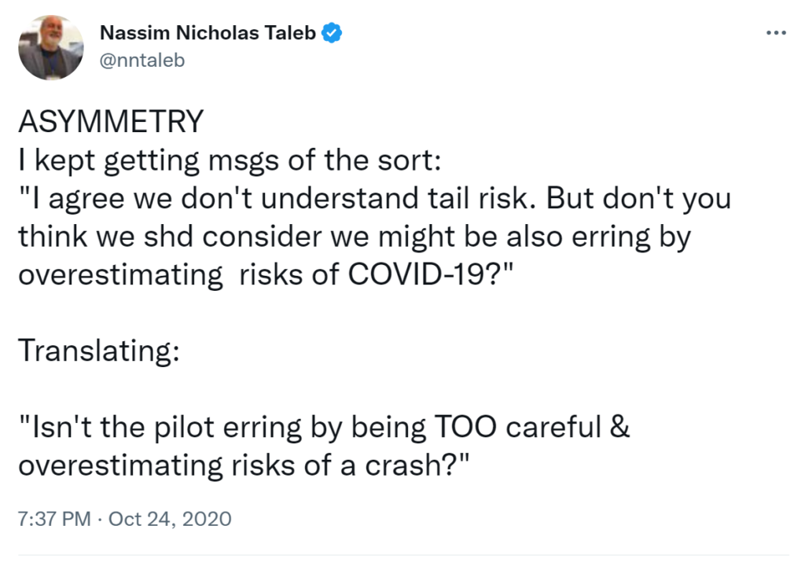Screen dimensions: 805x566
Task: Open Nassim Taleb's profile avatar photo
Action: 51,47
